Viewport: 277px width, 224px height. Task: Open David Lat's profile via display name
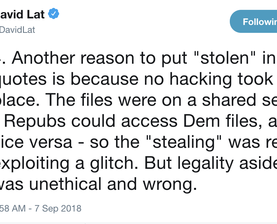[x=22, y=14]
